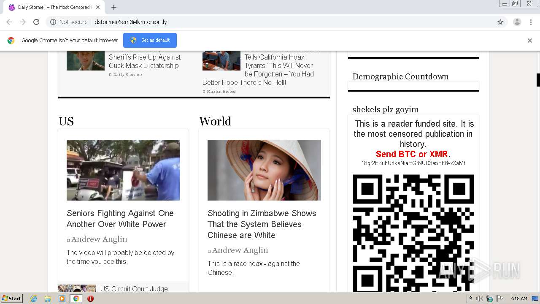Minimize the Chrome window

(x=504, y=3)
